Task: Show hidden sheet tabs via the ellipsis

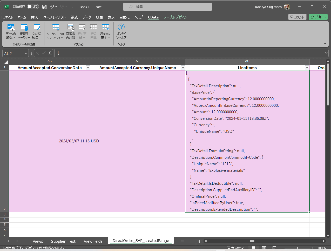Action: [x=183, y=241]
